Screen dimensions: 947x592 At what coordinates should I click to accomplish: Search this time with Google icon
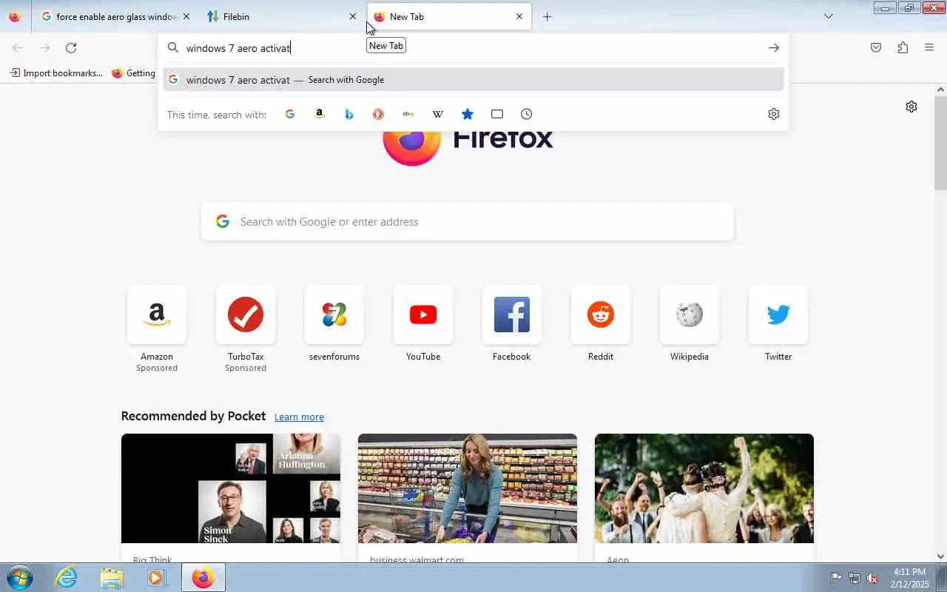tap(290, 114)
